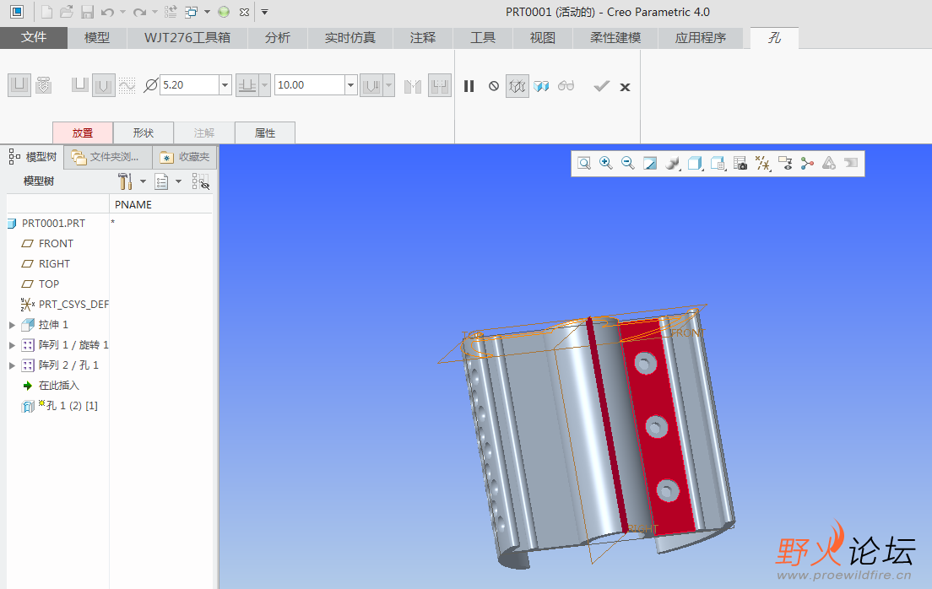The width and height of the screenshot is (932, 589).
Task: Open the 文件 file menu
Action: click(x=33, y=37)
